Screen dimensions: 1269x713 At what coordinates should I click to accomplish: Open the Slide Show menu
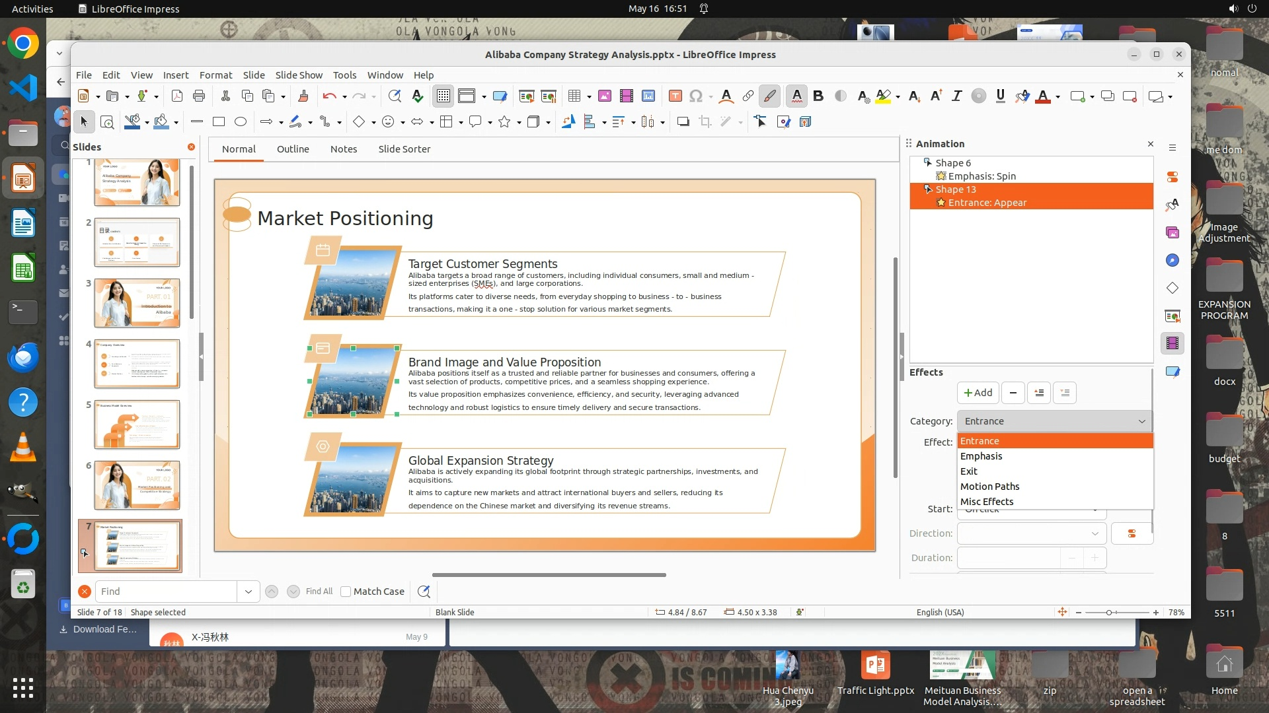[x=299, y=75]
